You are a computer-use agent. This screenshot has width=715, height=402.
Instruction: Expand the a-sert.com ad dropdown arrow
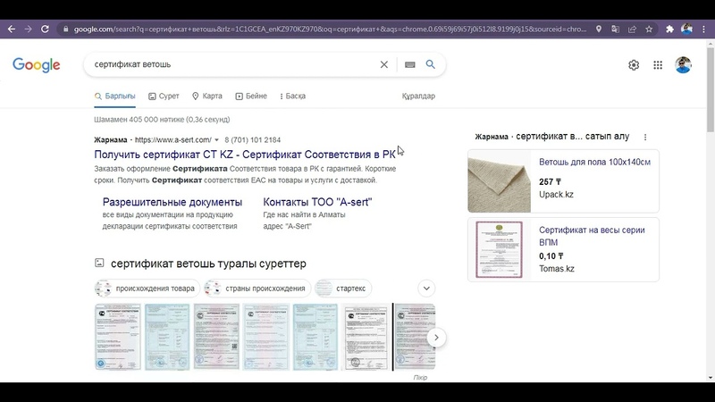[x=216, y=140]
